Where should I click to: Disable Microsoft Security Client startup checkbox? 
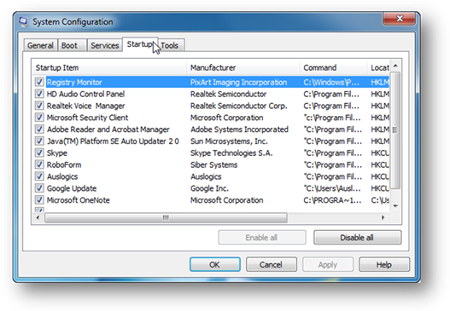[x=39, y=117]
